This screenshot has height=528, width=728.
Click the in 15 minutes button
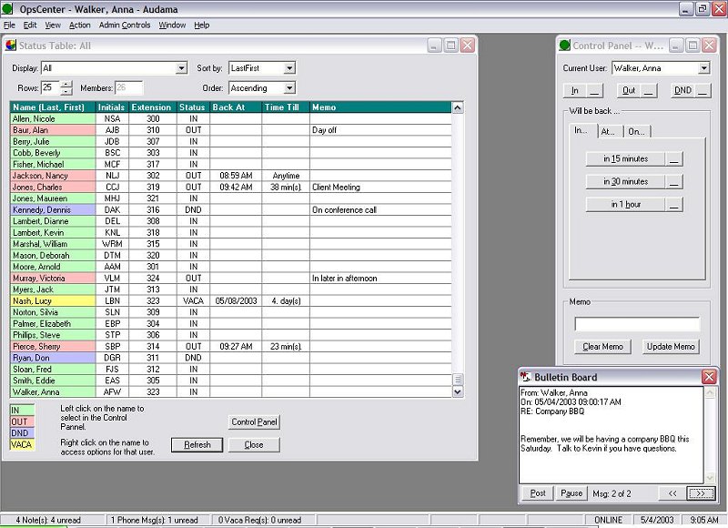(x=625, y=158)
